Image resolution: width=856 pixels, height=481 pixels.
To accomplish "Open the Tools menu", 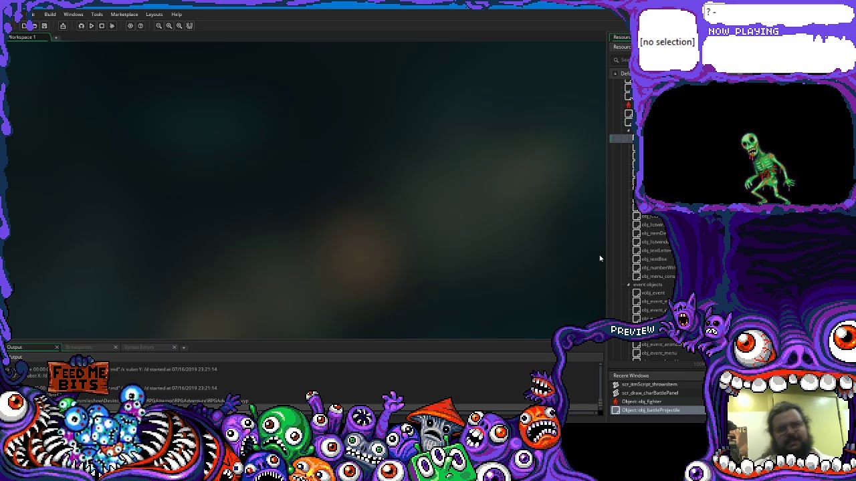I will [97, 14].
